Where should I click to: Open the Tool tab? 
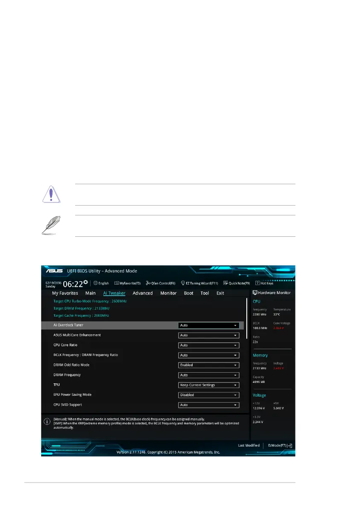tap(205, 293)
